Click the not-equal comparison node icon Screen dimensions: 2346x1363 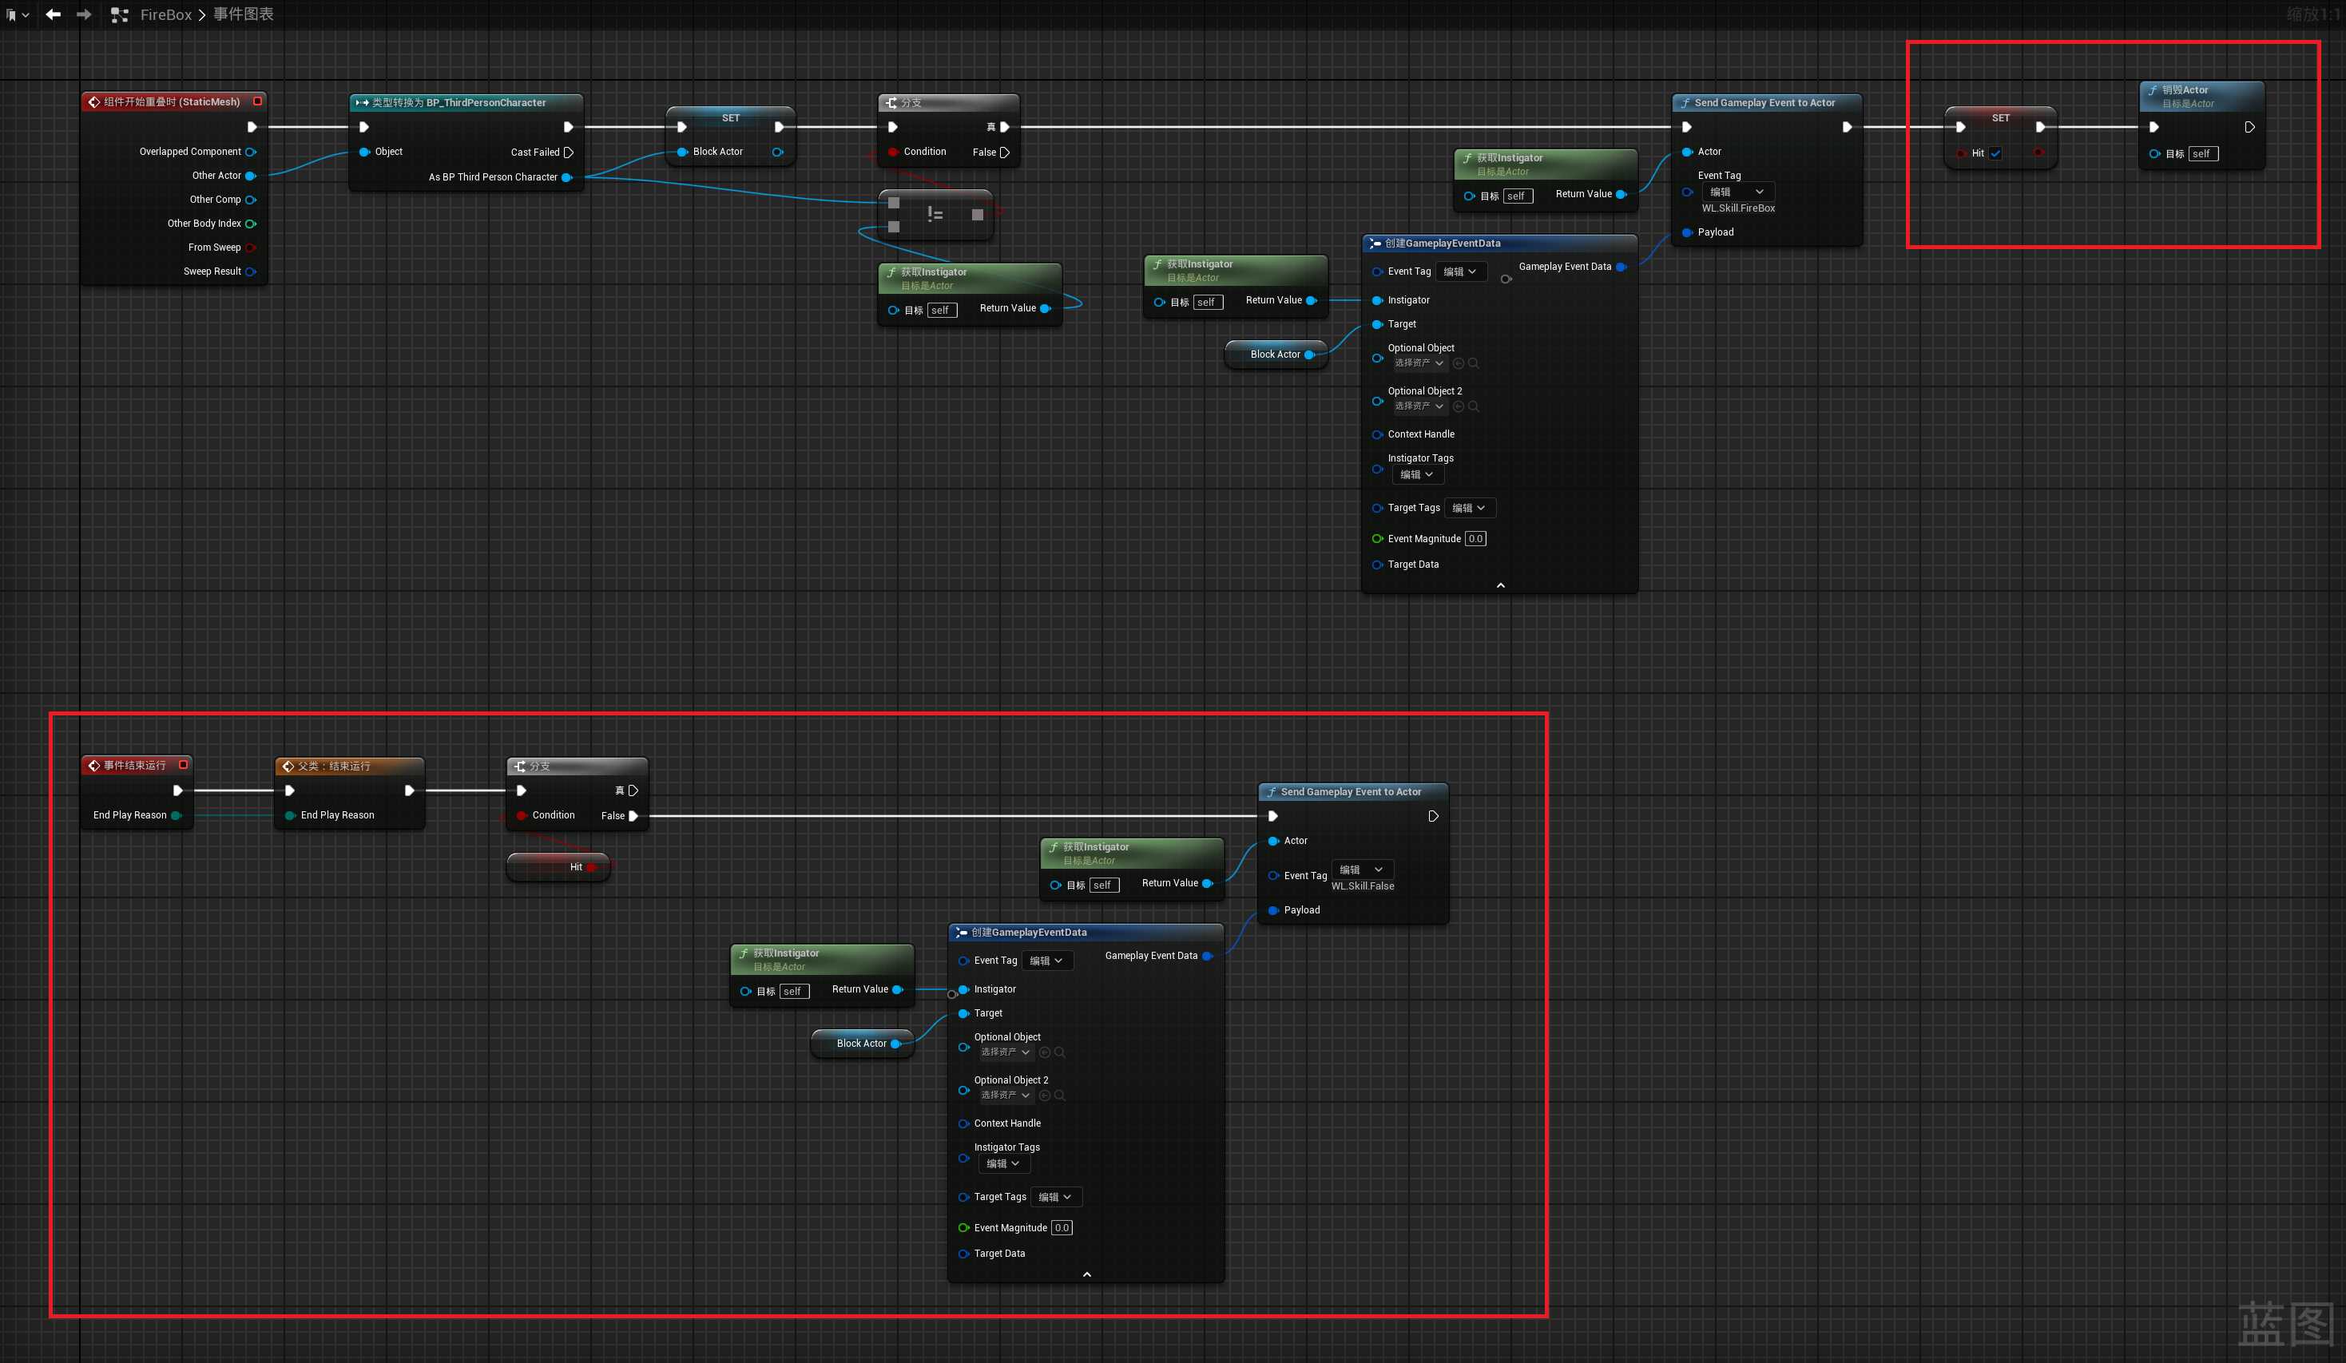pos(935,215)
